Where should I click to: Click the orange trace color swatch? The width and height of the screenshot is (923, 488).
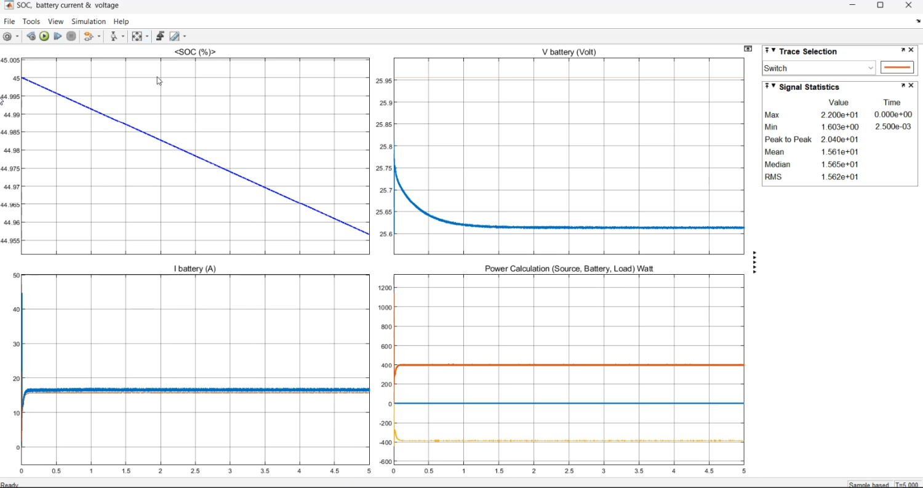[897, 68]
